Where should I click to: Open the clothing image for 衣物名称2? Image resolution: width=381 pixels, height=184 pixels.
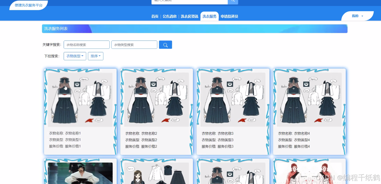(x=156, y=100)
